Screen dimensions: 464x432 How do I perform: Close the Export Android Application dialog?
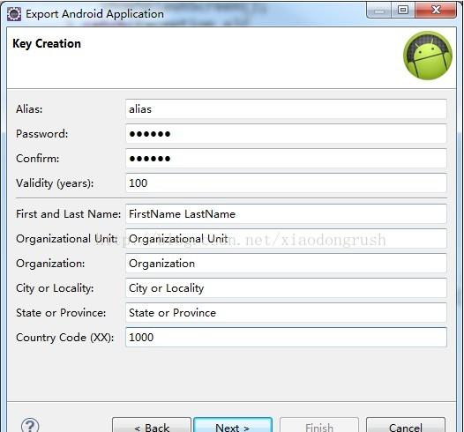435,10
